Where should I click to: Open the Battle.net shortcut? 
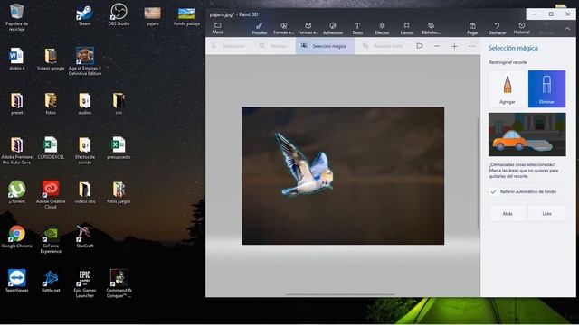51,281
